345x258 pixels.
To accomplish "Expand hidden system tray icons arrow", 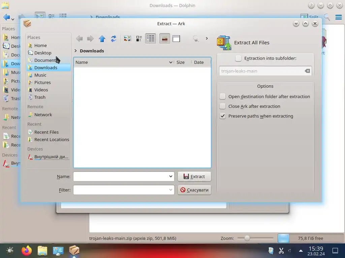I will tap(301, 250).
